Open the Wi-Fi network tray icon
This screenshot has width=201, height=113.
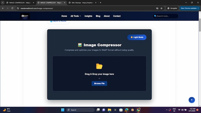[179, 110]
